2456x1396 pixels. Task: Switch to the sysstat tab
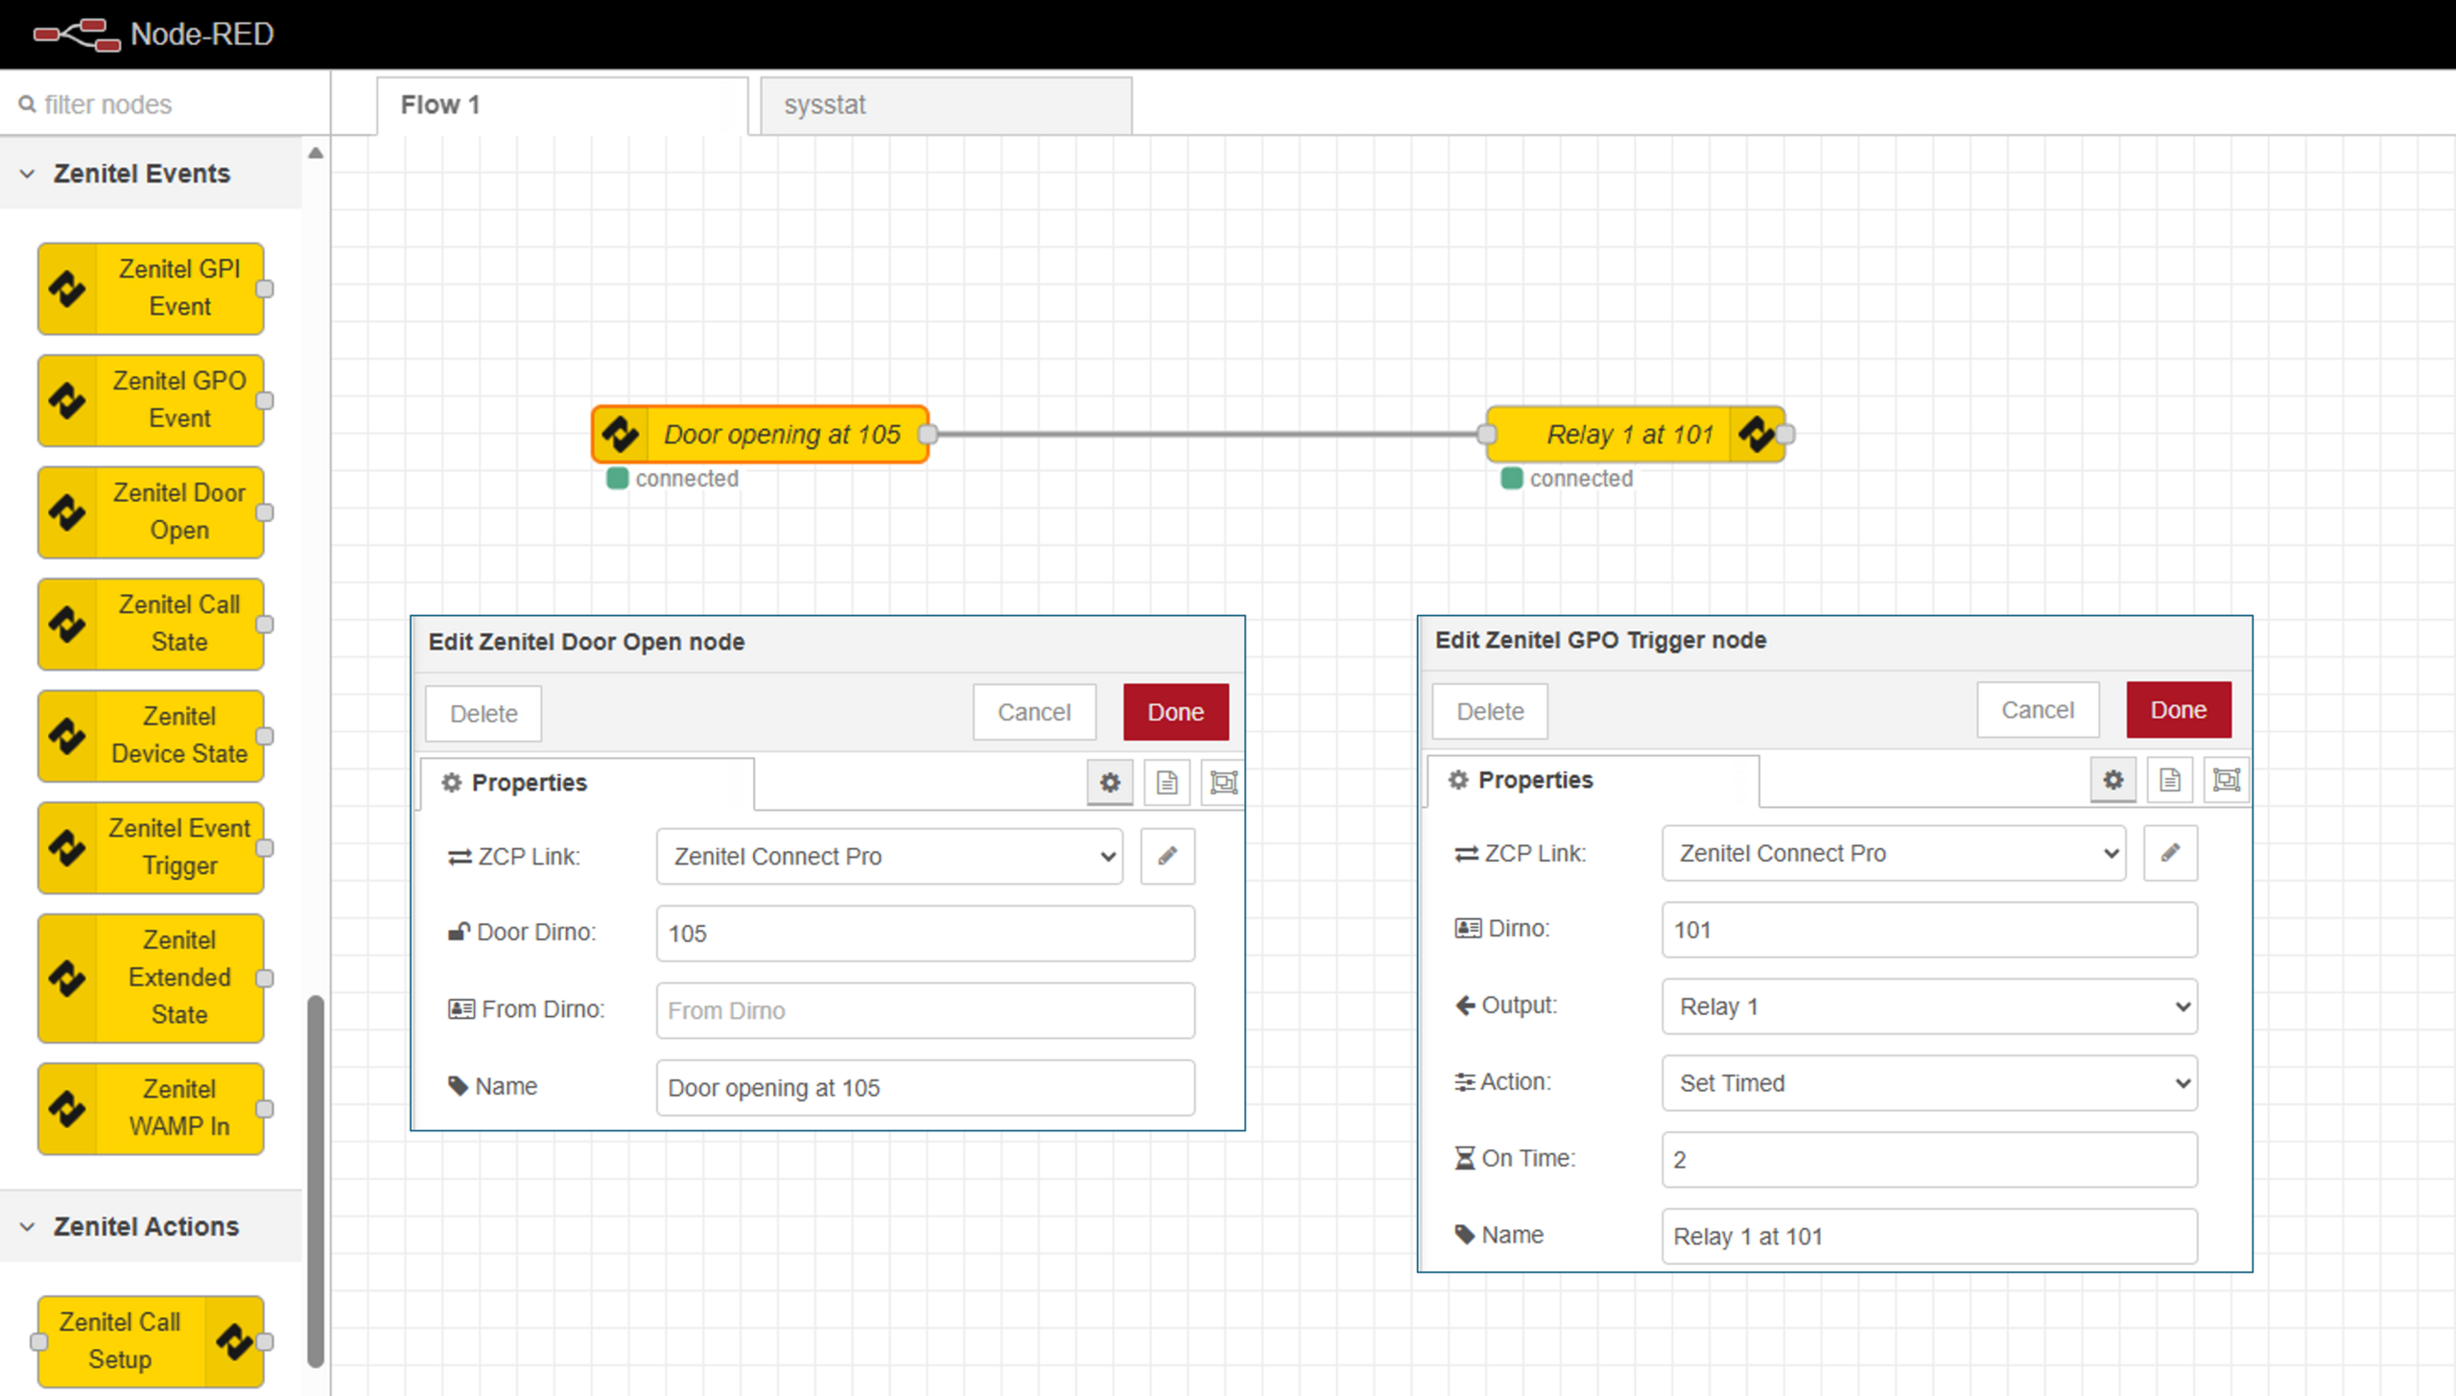(x=945, y=105)
